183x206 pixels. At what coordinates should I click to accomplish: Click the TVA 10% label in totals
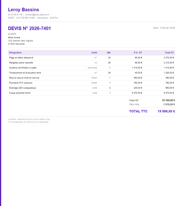[134, 104]
